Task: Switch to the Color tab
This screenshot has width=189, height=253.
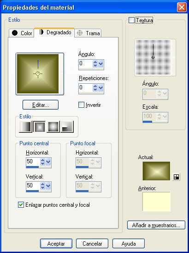Action: pos(22,33)
